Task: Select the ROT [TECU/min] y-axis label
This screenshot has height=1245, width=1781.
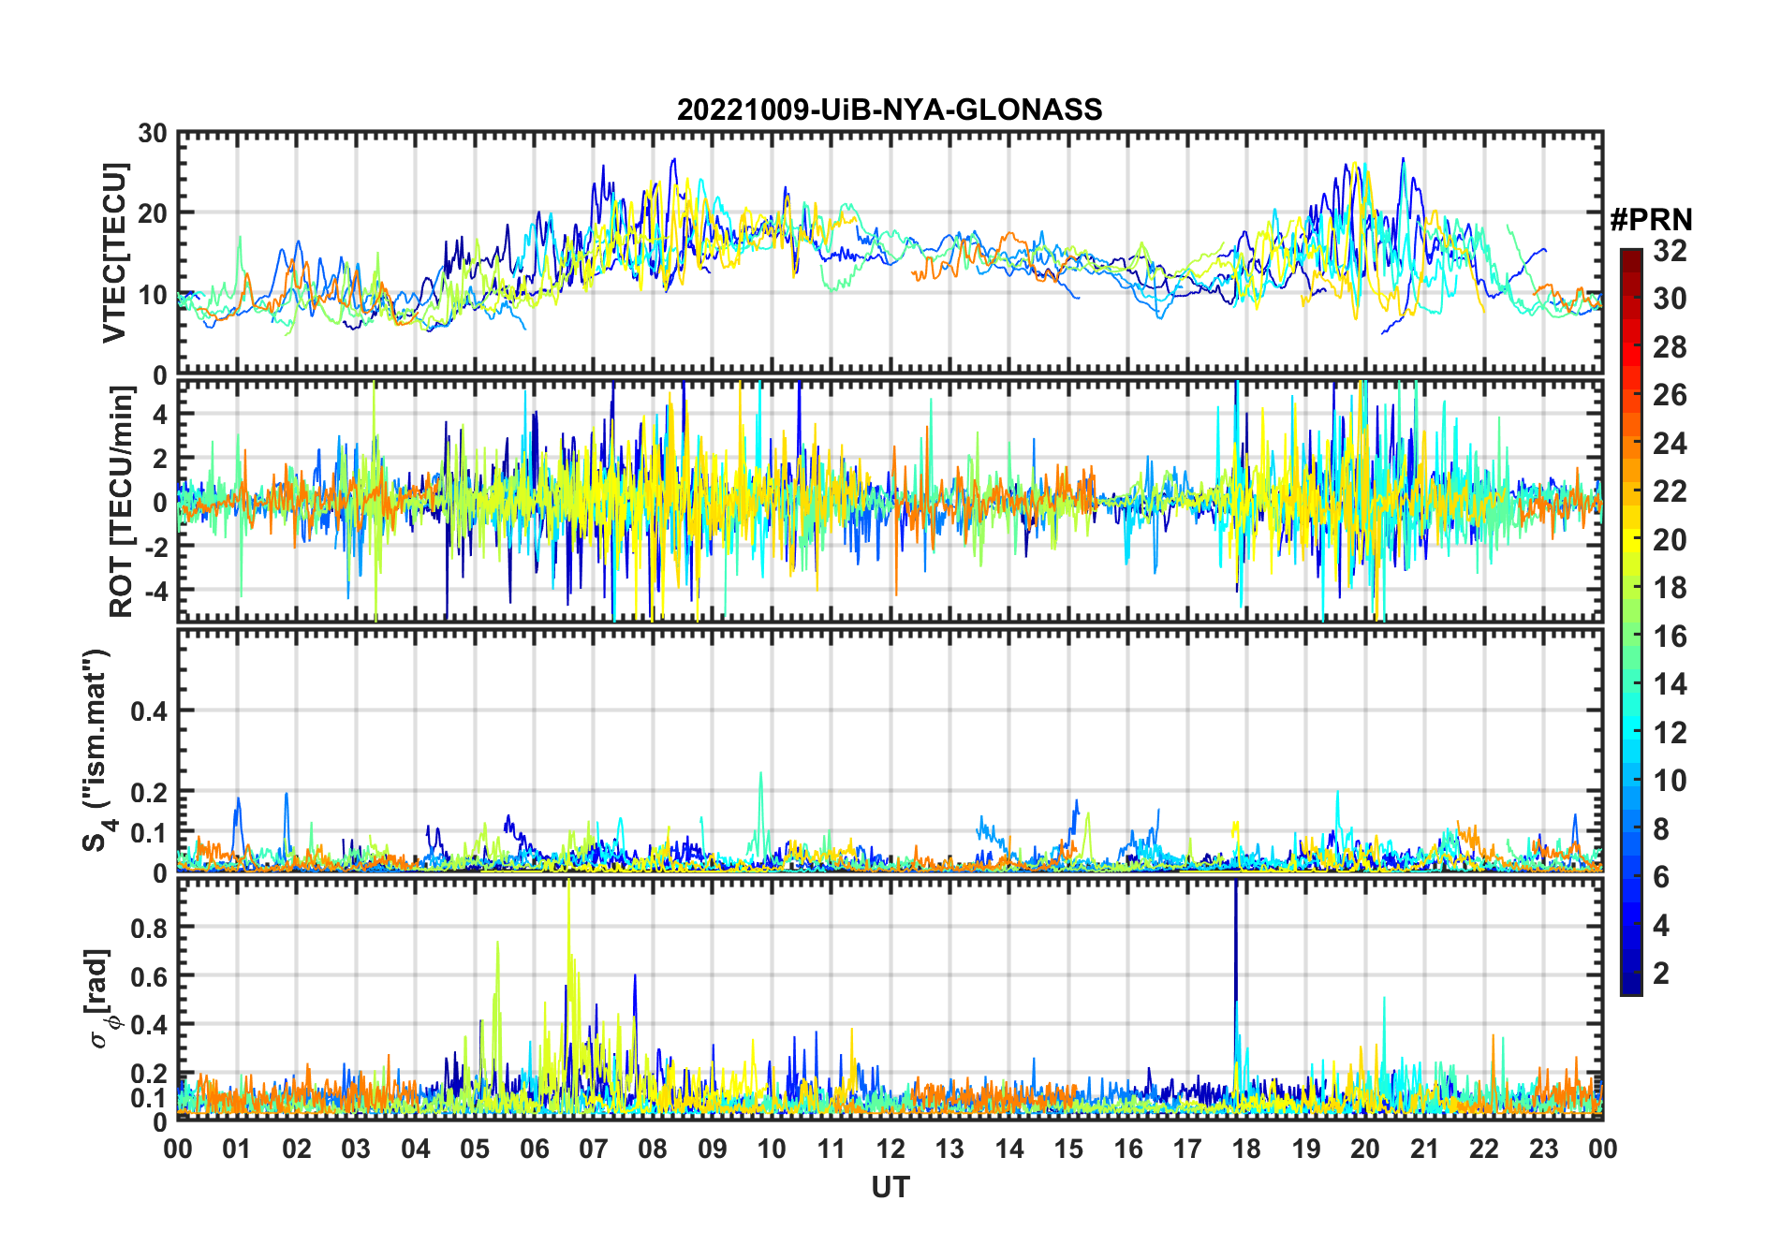Action: tap(122, 502)
